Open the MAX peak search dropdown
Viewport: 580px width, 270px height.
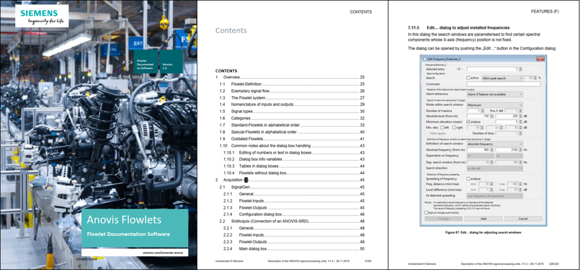502,78
